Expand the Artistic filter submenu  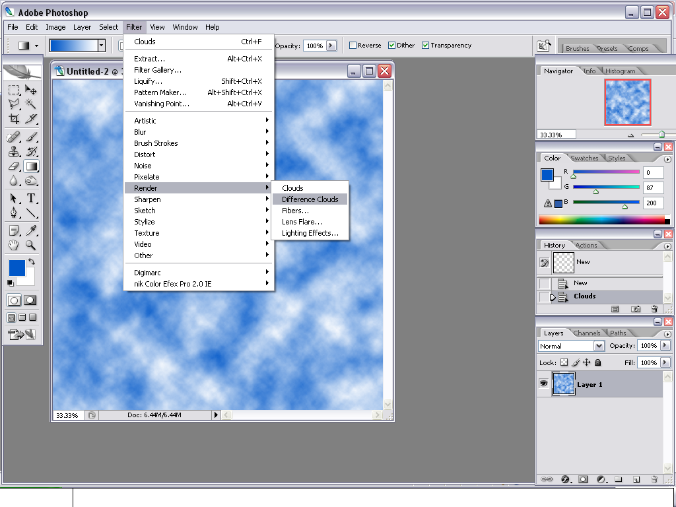pyautogui.click(x=199, y=121)
